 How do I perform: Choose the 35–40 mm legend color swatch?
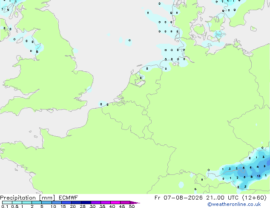[x=106, y=202]
